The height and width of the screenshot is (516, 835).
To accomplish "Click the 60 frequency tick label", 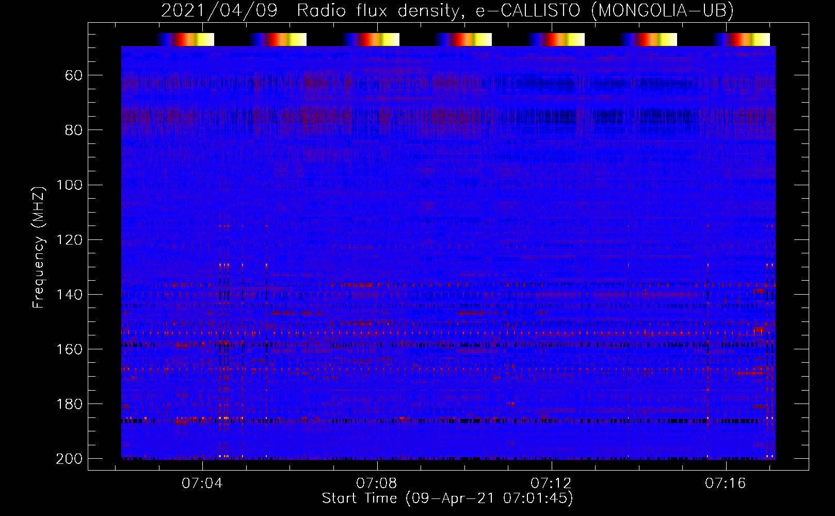I will click(x=74, y=76).
